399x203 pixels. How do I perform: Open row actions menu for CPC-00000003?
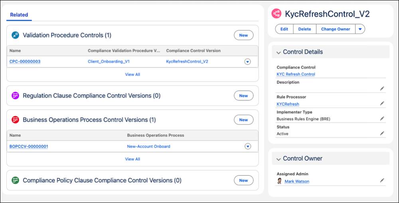point(248,62)
